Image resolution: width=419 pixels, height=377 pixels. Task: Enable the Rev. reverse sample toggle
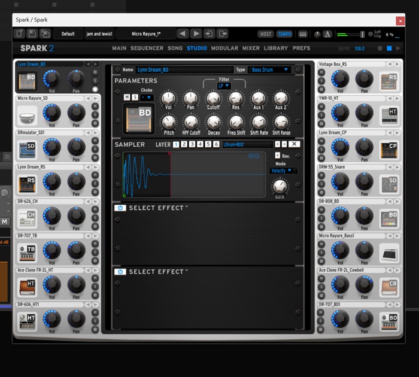pos(277,156)
